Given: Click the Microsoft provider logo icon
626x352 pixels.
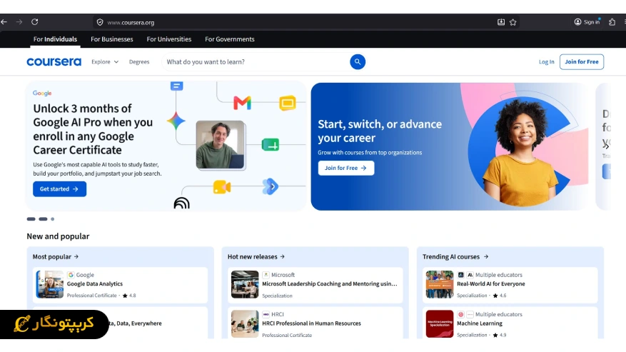Looking at the screenshot, I should pyautogui.click(x=266, y=275).
